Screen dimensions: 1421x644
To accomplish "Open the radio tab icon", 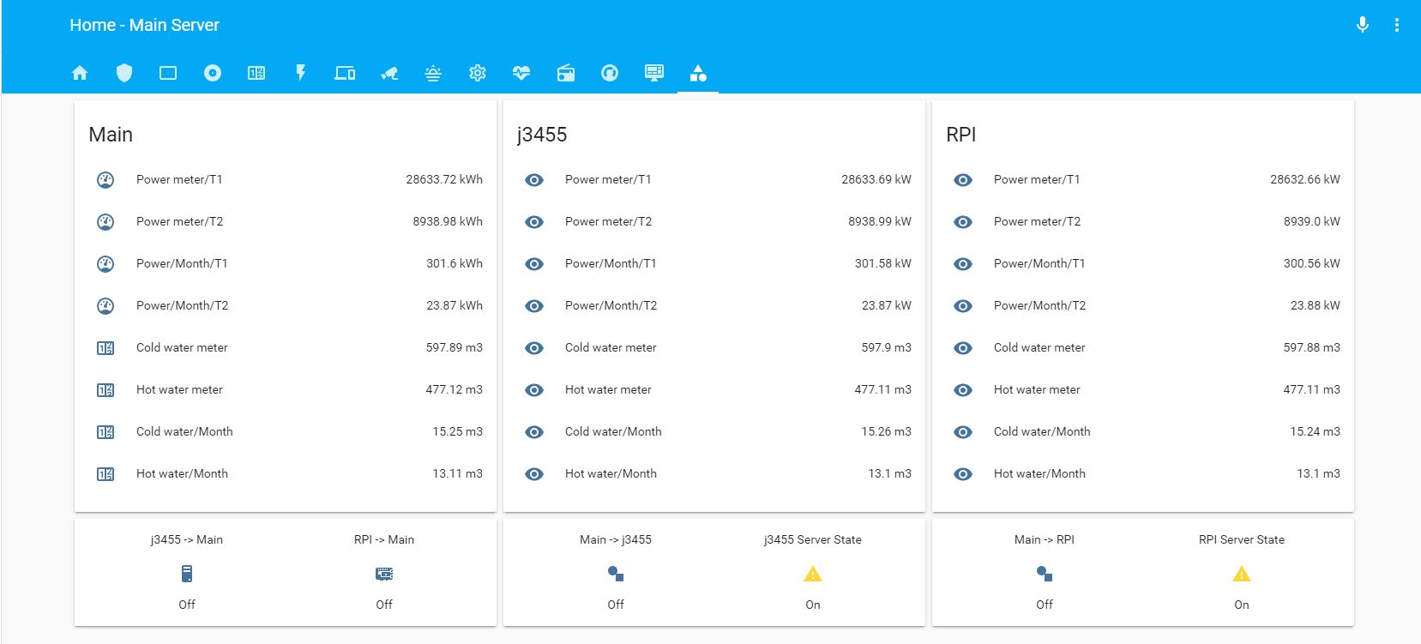I will tap(566, 73).
